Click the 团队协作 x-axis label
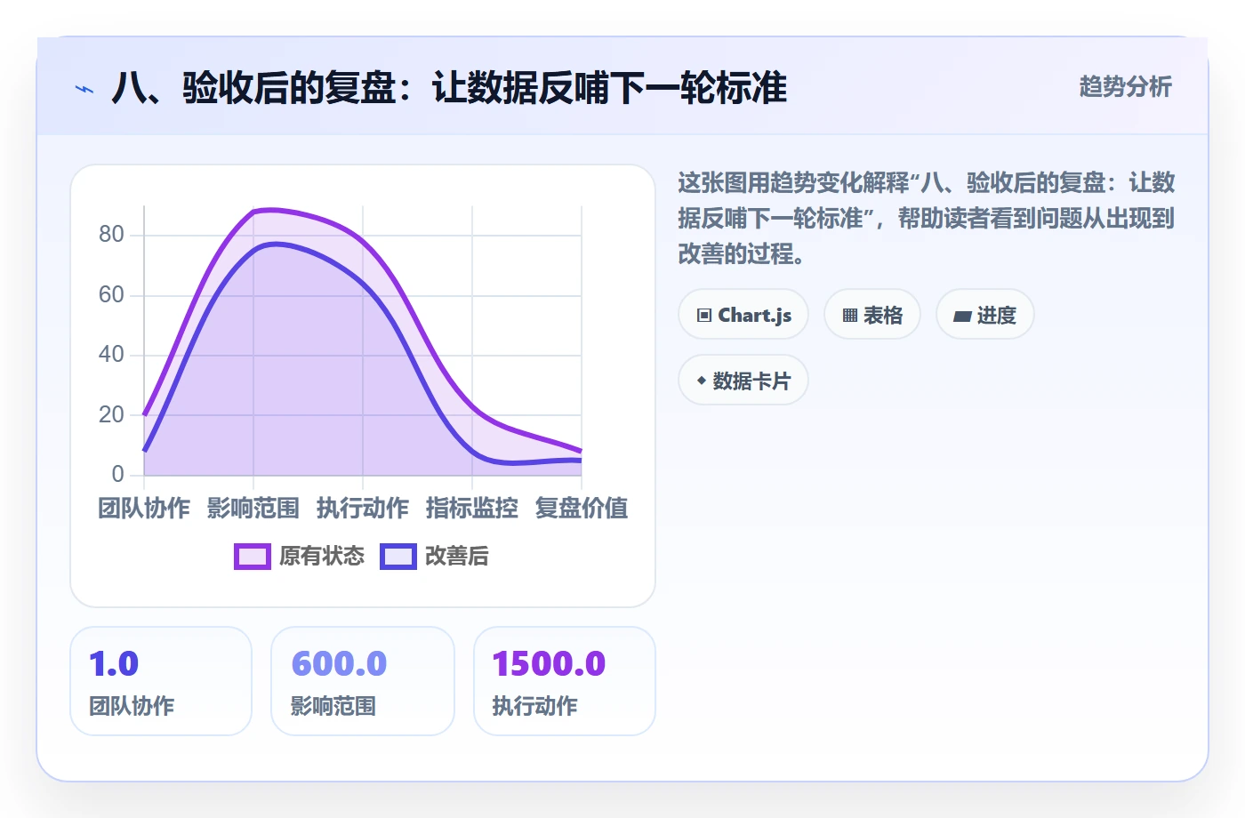The height and width of the screenshot is (818, 1245). [x=144, y=509]
